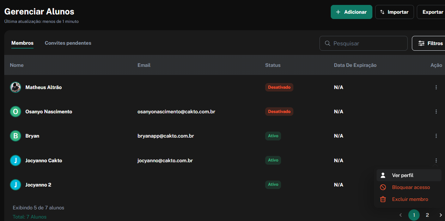Switch to the Convites pendentes tab
This screenshot has height=221, width=445.
[x=68, y=43]
